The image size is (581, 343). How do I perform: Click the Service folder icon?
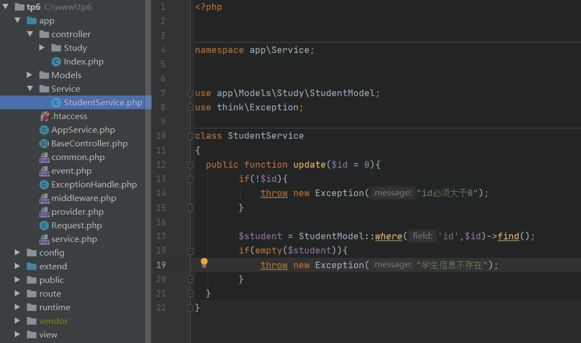(x=44, y=89)
